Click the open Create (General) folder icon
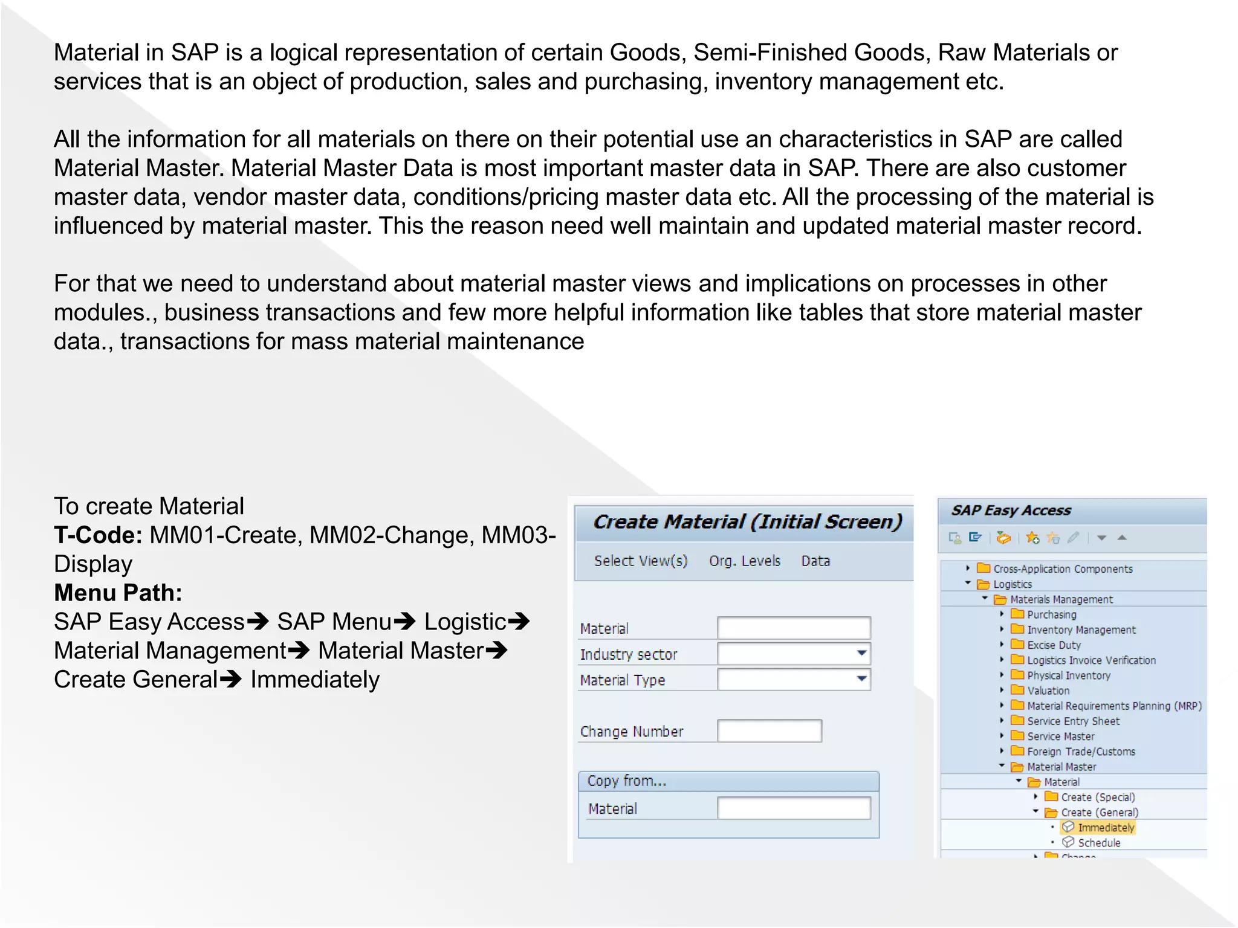Viewport: 1238px width, 928px height. [1052, 812]
